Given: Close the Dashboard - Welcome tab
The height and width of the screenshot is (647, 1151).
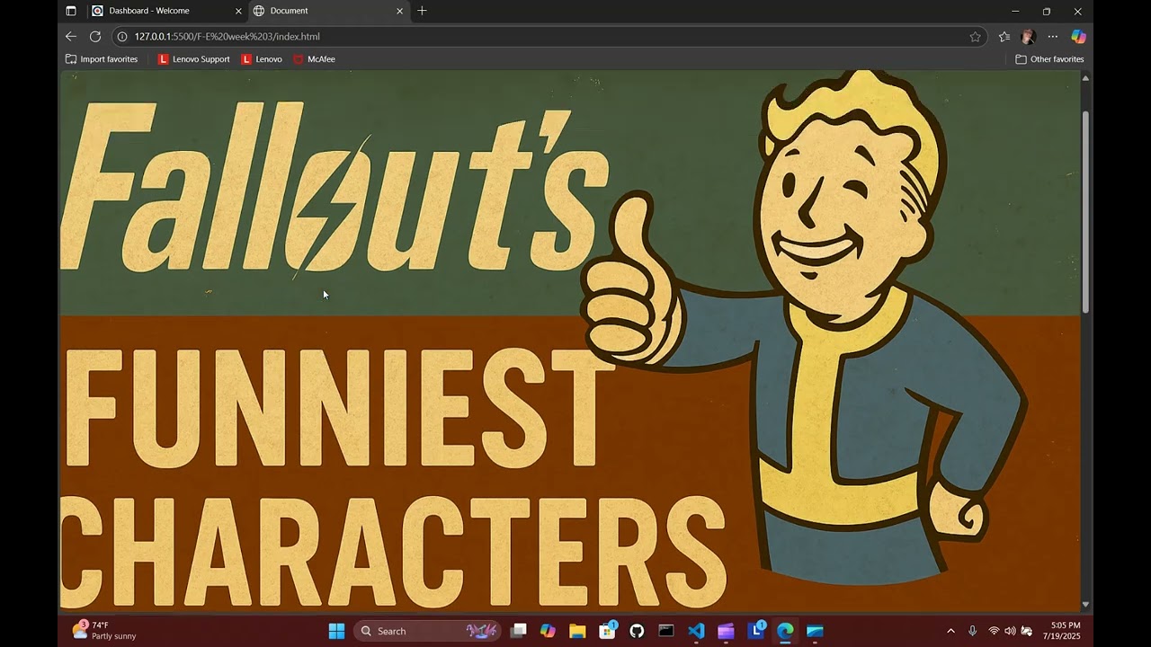Looking at the screenshot, I should pyautogui.click(x=238, y=11).
